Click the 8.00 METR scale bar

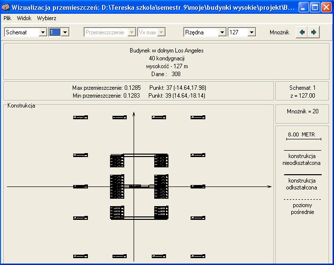[304, 139]
